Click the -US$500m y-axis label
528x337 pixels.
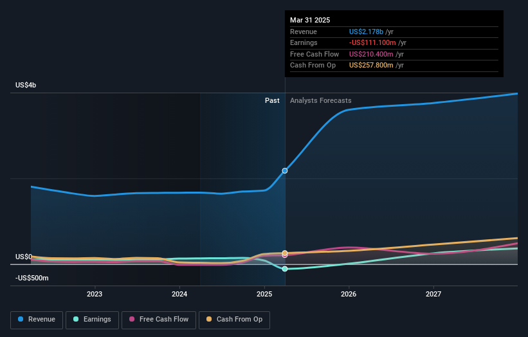(32, 278)
